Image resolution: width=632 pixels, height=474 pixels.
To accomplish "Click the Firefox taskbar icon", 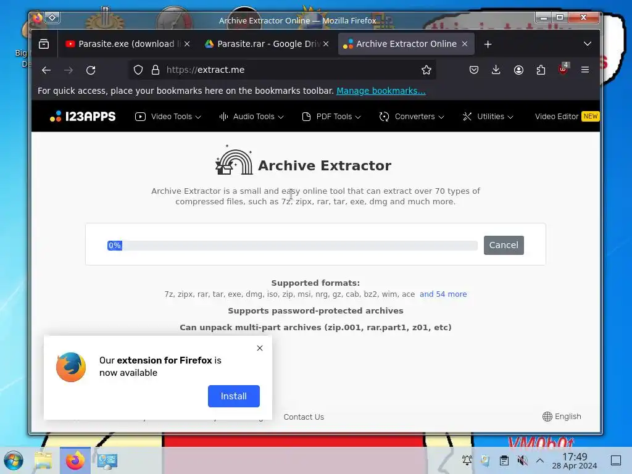I will point(75,460).
